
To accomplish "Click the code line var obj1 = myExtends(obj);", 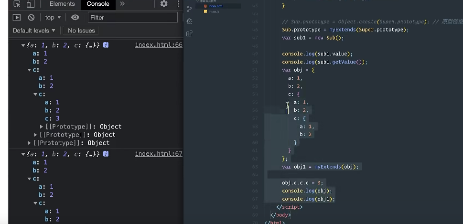I will coord(321,167).
